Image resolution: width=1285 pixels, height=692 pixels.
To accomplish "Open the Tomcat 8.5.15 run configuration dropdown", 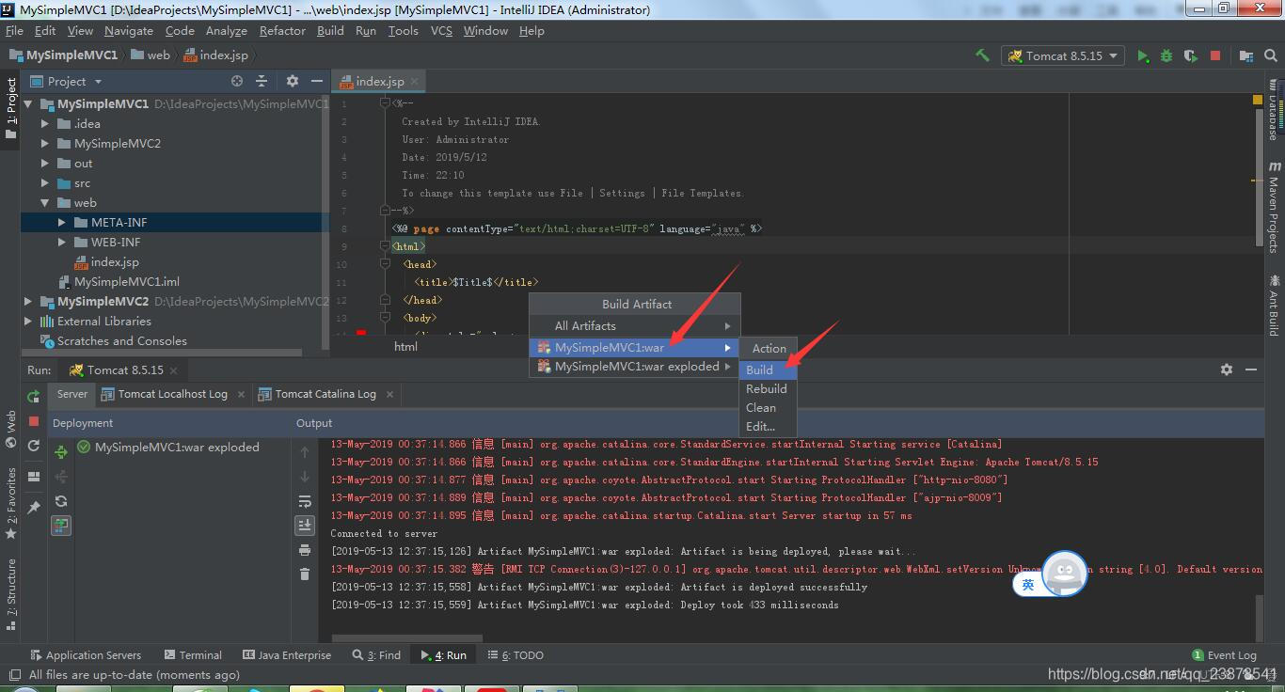I will [1063, 55].
